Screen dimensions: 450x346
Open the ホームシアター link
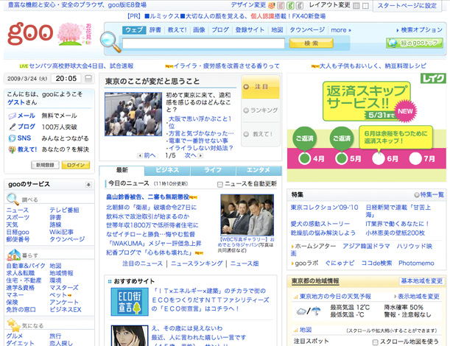pos(315,246)
